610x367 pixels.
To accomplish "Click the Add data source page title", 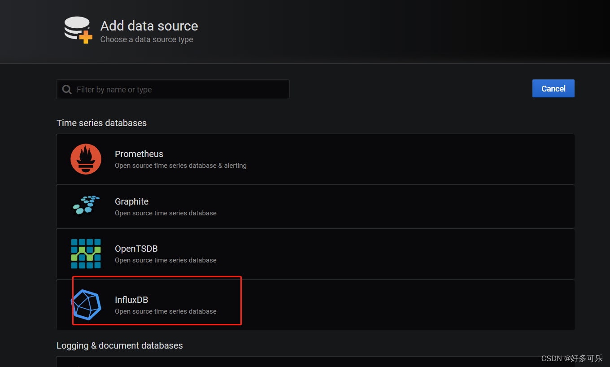I will coord(149,26).
